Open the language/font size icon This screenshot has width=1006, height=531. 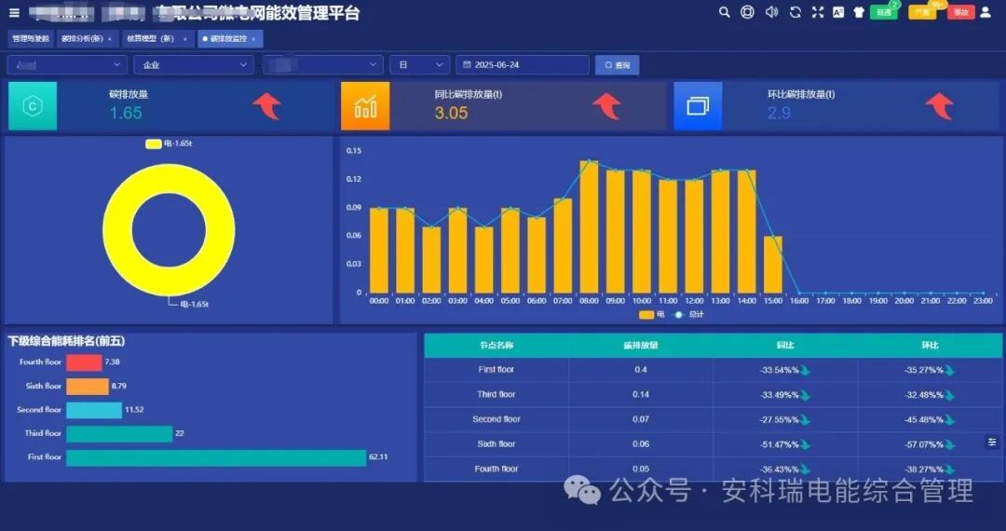[838, 12]
